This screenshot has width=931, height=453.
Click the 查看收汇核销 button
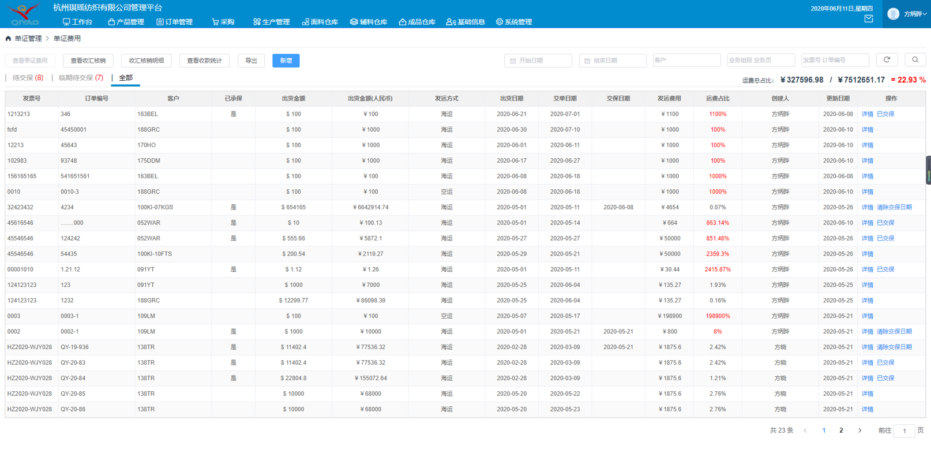click(x=88, y=61)
